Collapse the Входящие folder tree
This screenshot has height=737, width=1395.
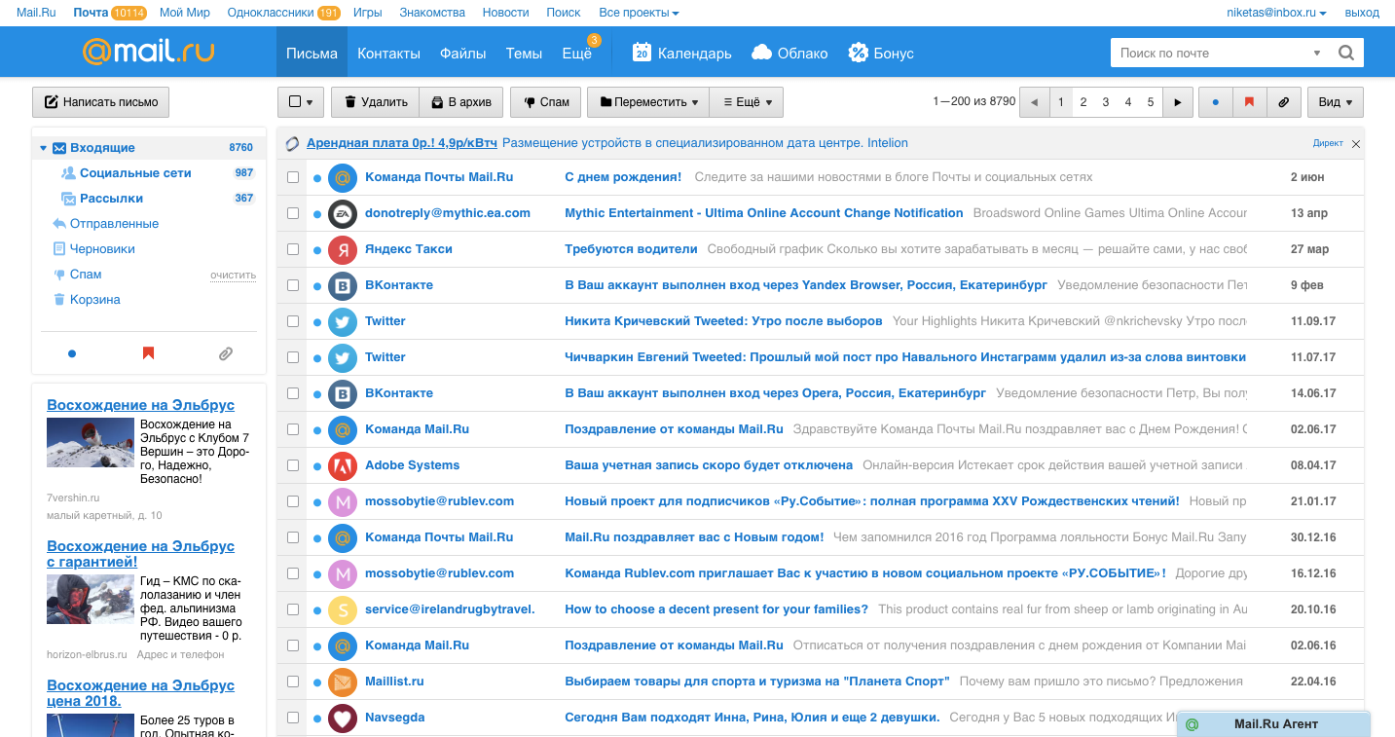coord(44,148)
